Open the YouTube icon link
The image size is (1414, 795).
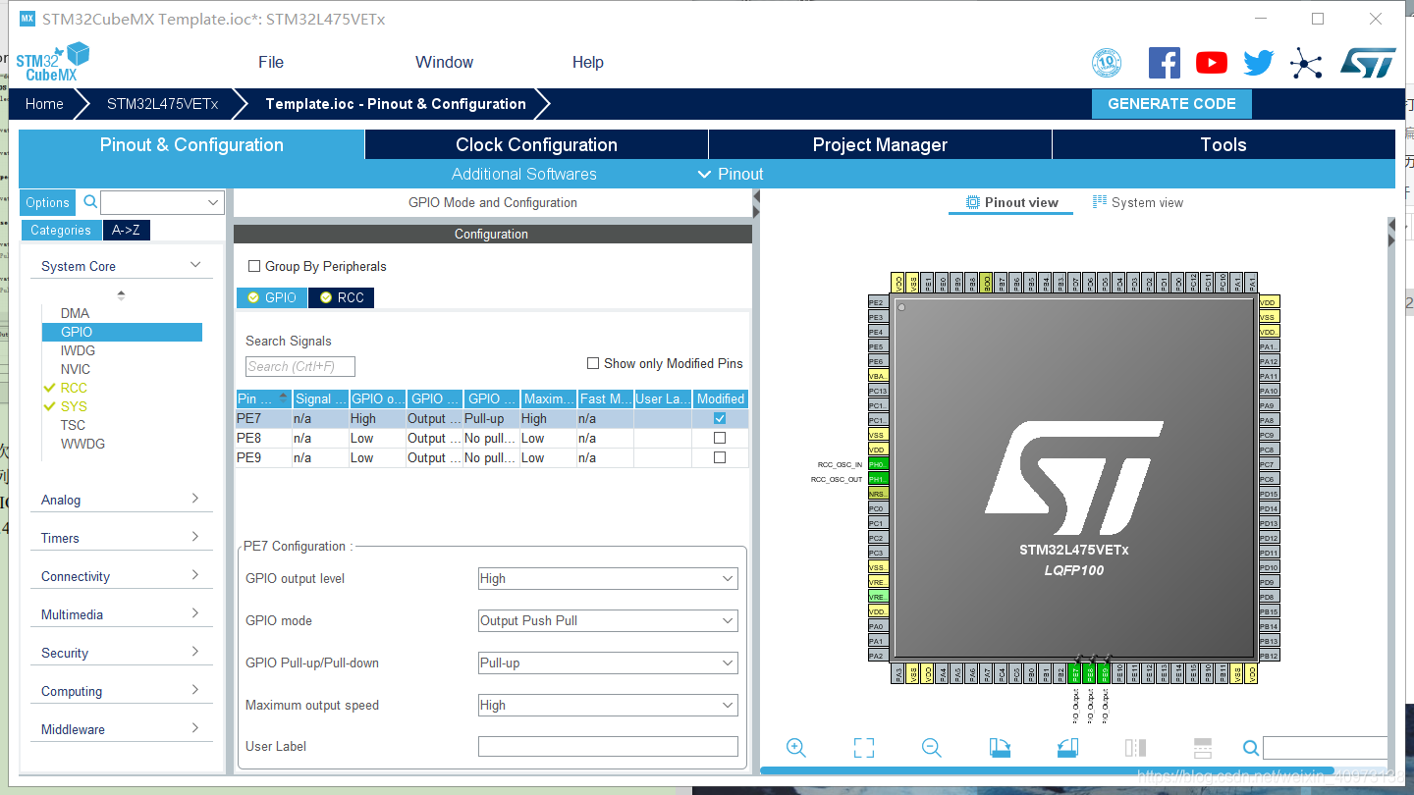click(x=1212, y=63)
